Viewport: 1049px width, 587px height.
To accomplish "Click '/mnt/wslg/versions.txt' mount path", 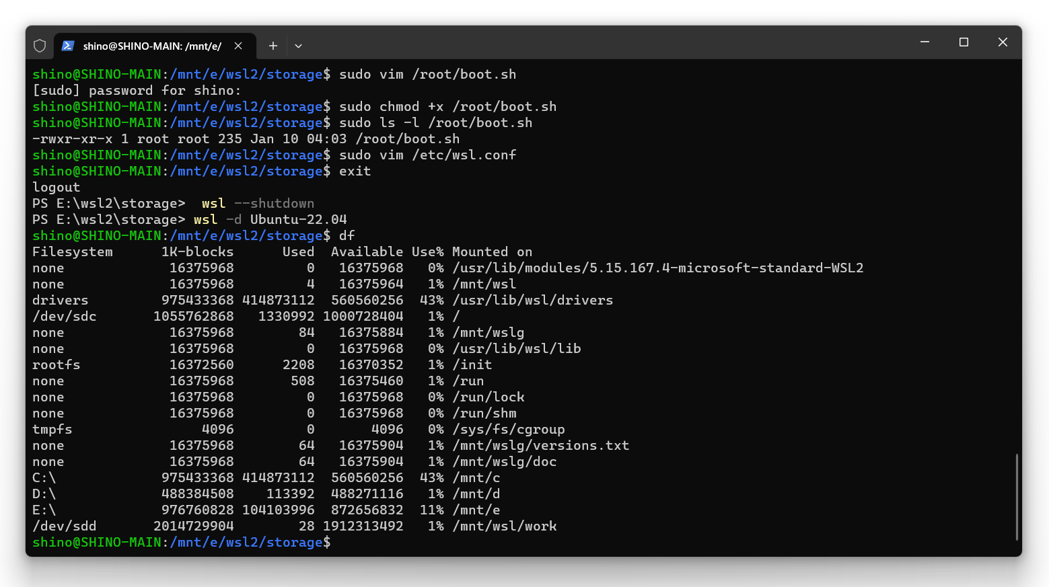I will point(541,446).
